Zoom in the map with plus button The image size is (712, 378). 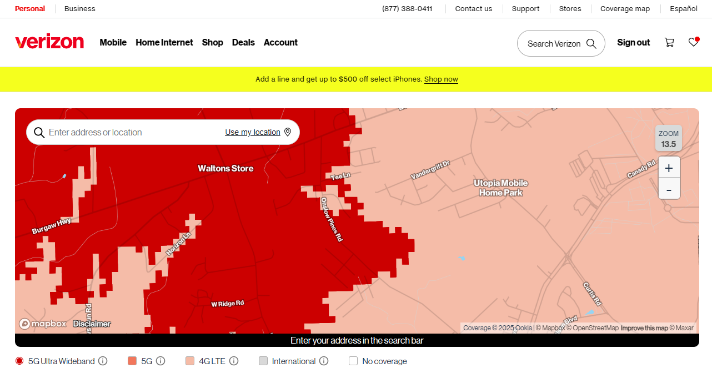click(x=669, y=168)
